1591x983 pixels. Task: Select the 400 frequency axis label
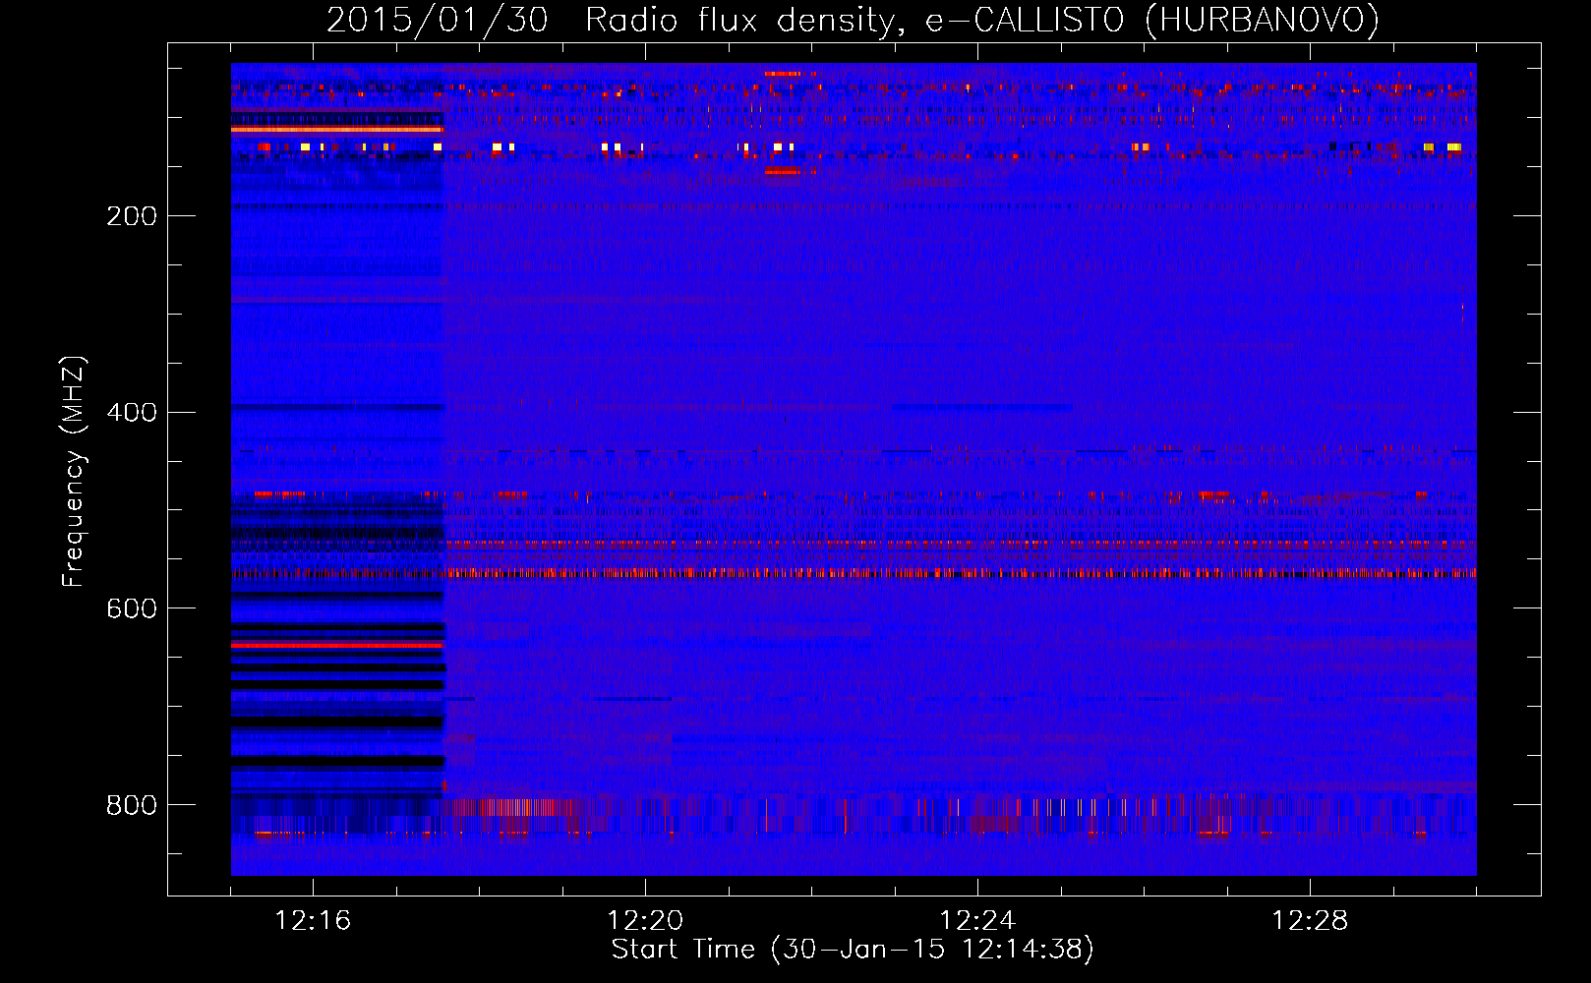click(132, 413)
